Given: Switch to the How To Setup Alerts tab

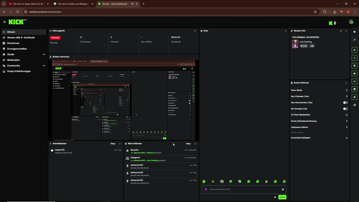Looking at the screenshot, I should [x=28, y=4].
